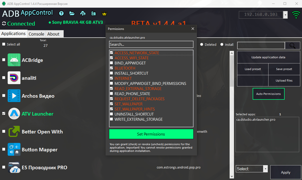The height and width of the screenshot is (180, 302).
Task: Tick the ATV Launcher app checkbox
Action: [3, 114]
